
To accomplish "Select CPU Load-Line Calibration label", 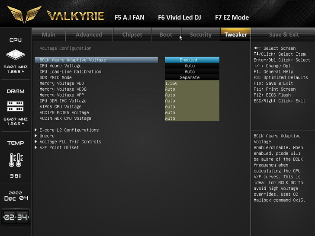I will [x=70, y=72].
